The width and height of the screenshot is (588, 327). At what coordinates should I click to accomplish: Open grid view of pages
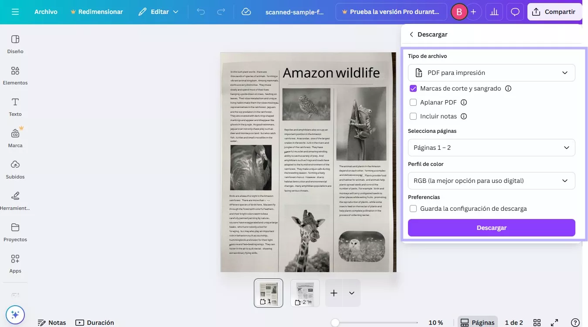[x=537, y=323]
